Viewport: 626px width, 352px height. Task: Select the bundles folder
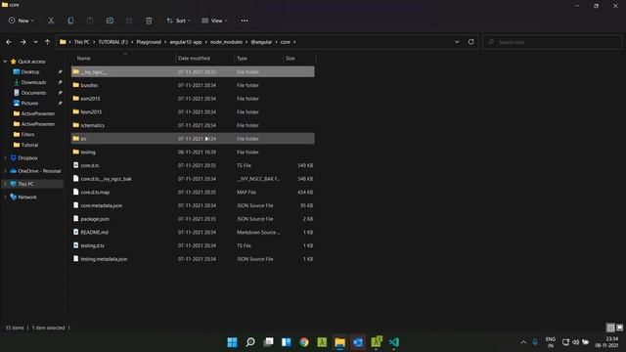click(193, 85)
